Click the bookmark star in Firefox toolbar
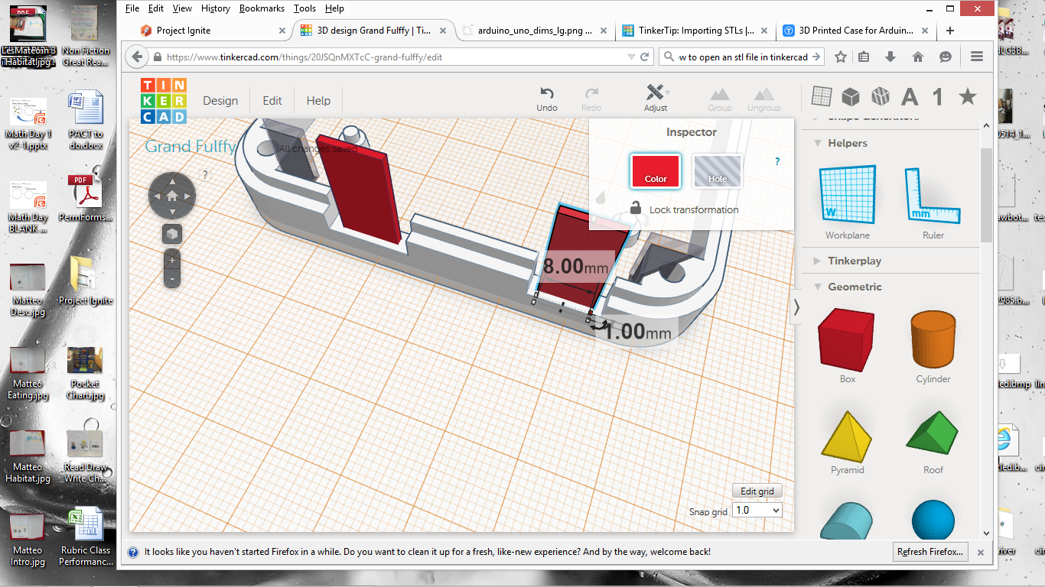The image size is (1045, 587). [x=841, y=57]
